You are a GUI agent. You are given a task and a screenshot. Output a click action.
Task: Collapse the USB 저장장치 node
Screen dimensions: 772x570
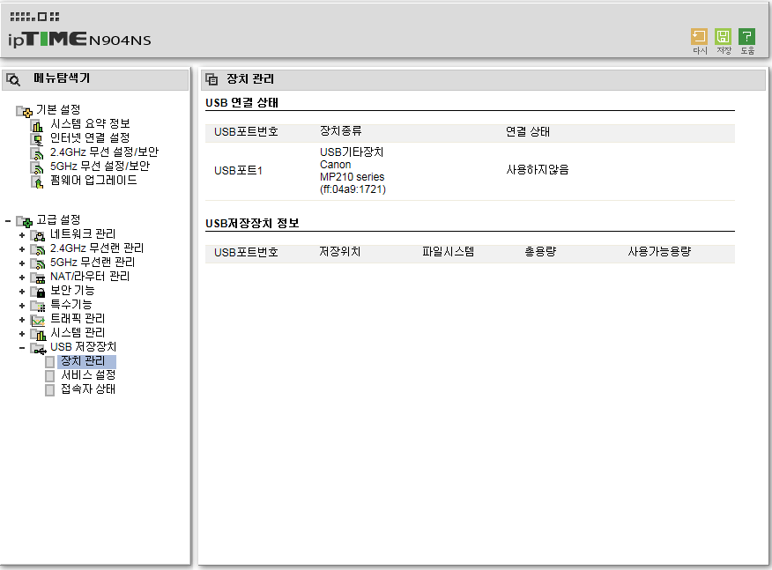pos(22,348)
